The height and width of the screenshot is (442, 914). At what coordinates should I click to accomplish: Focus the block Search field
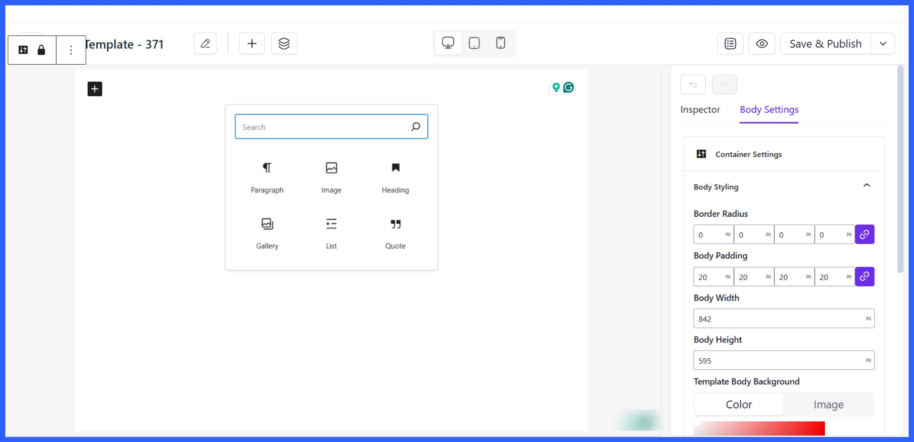click(331, 127)
